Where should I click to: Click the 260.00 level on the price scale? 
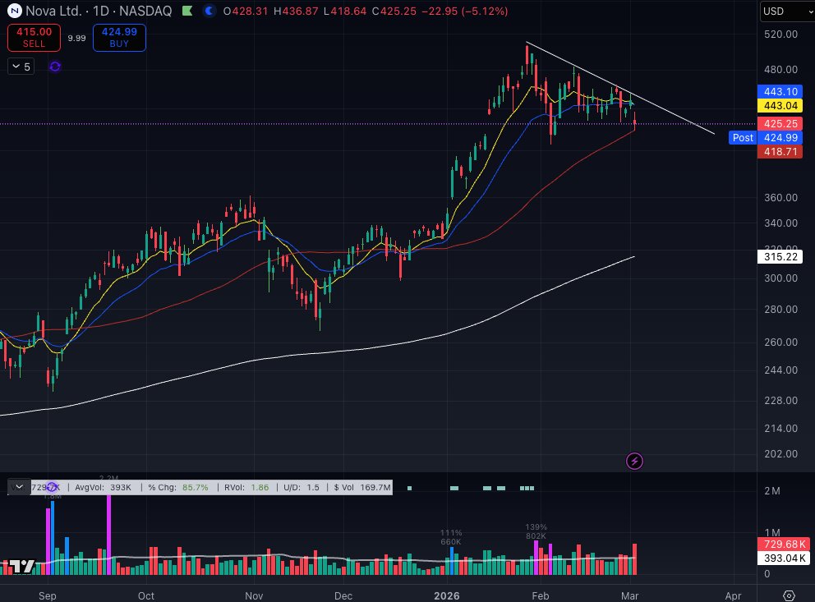coord(780,342)
